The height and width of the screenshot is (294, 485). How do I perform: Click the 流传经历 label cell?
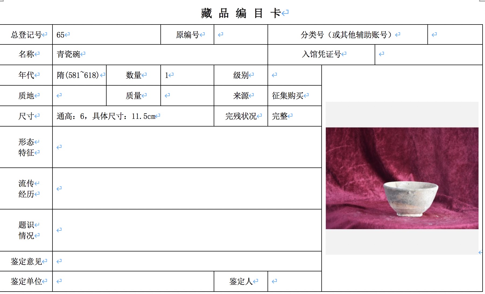click(26, 188)
